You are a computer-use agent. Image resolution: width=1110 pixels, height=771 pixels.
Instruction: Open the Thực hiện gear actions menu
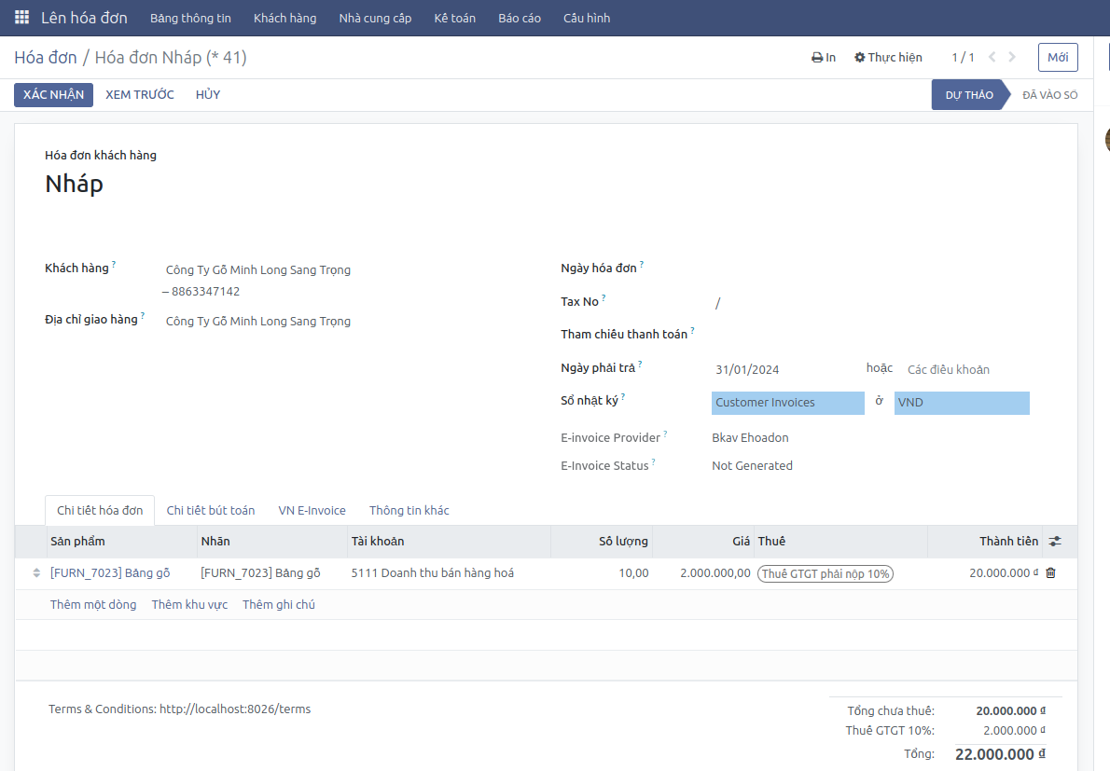click(888, 58)
